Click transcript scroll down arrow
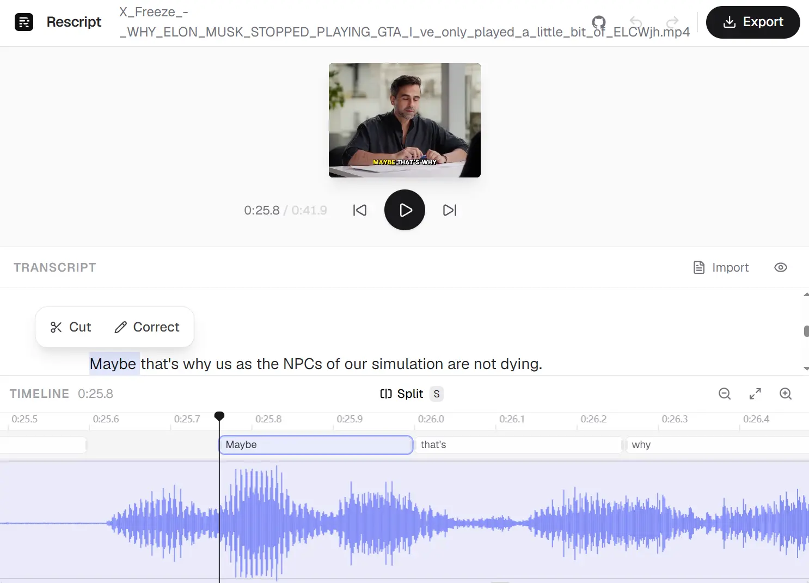The image size is (809, 583). pos(806,369)
